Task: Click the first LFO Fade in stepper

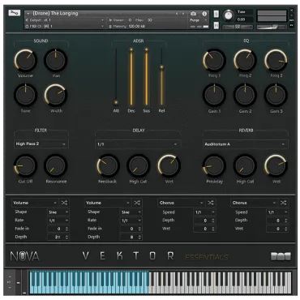Action: [x=58, y=229]
